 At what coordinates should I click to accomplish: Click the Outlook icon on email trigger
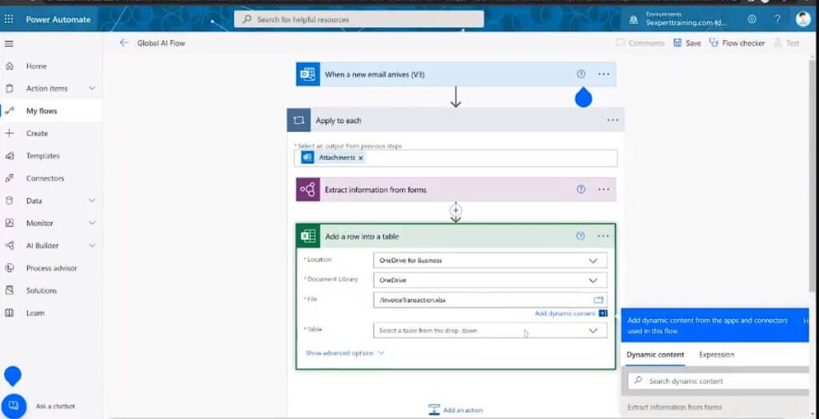coord(307,74)
